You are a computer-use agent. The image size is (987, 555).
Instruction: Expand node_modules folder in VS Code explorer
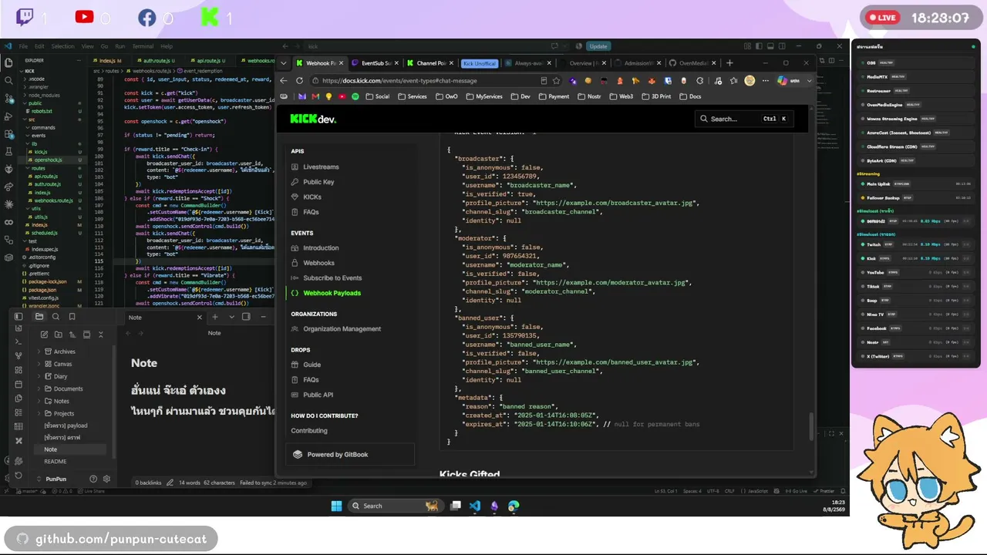[44, 95]
